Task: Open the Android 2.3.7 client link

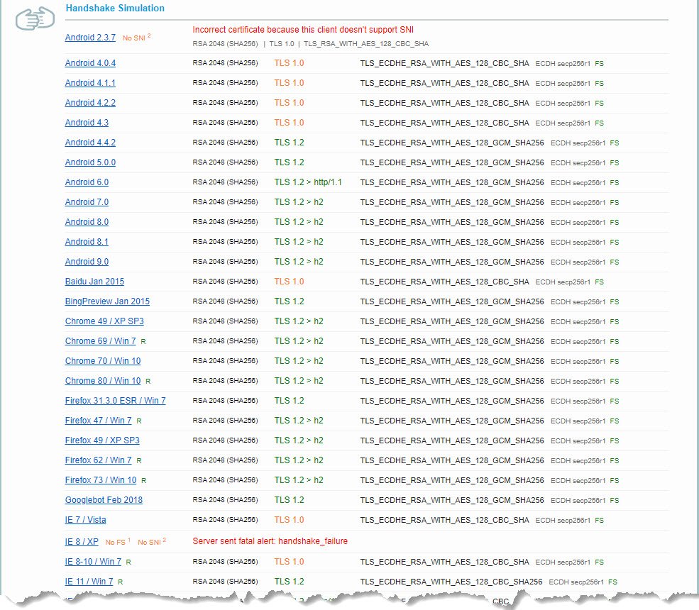Action: click(x=90, y=38)
